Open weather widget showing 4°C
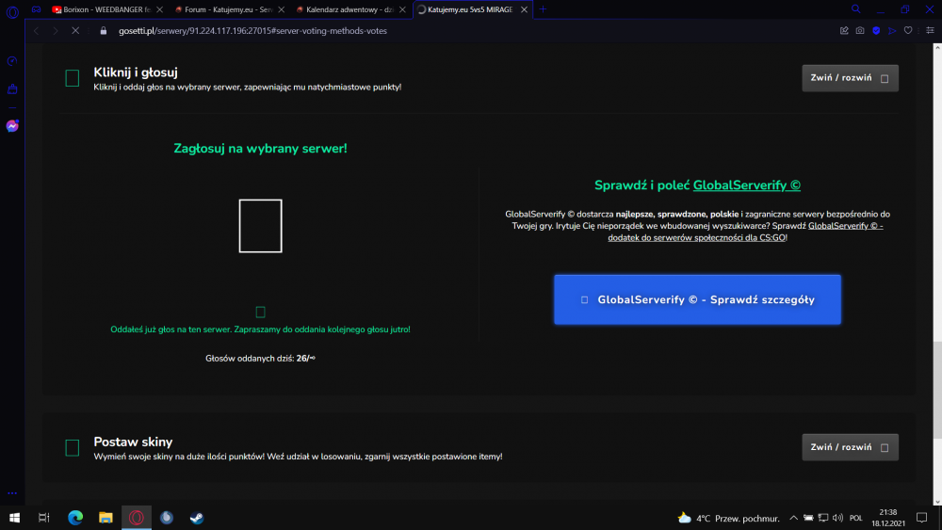This screenshot has width=942, height=530. click(728, 518)
